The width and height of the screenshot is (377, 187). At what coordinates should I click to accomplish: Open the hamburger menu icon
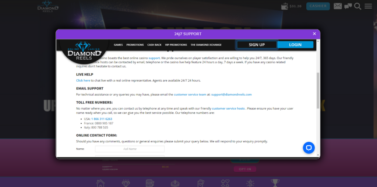click(x=368, y=6)
